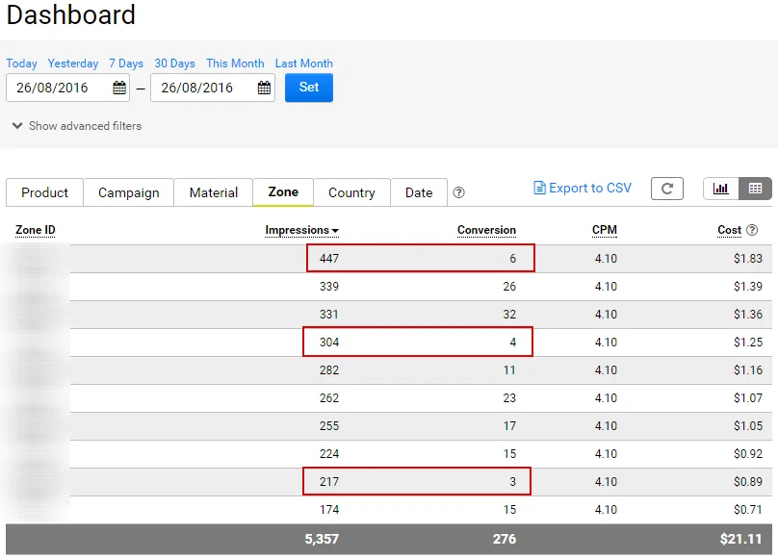Image resolution: width=778 pixels, height=559 pixels.
Task: Open the Material tab
Action: [x=214, y=192]
